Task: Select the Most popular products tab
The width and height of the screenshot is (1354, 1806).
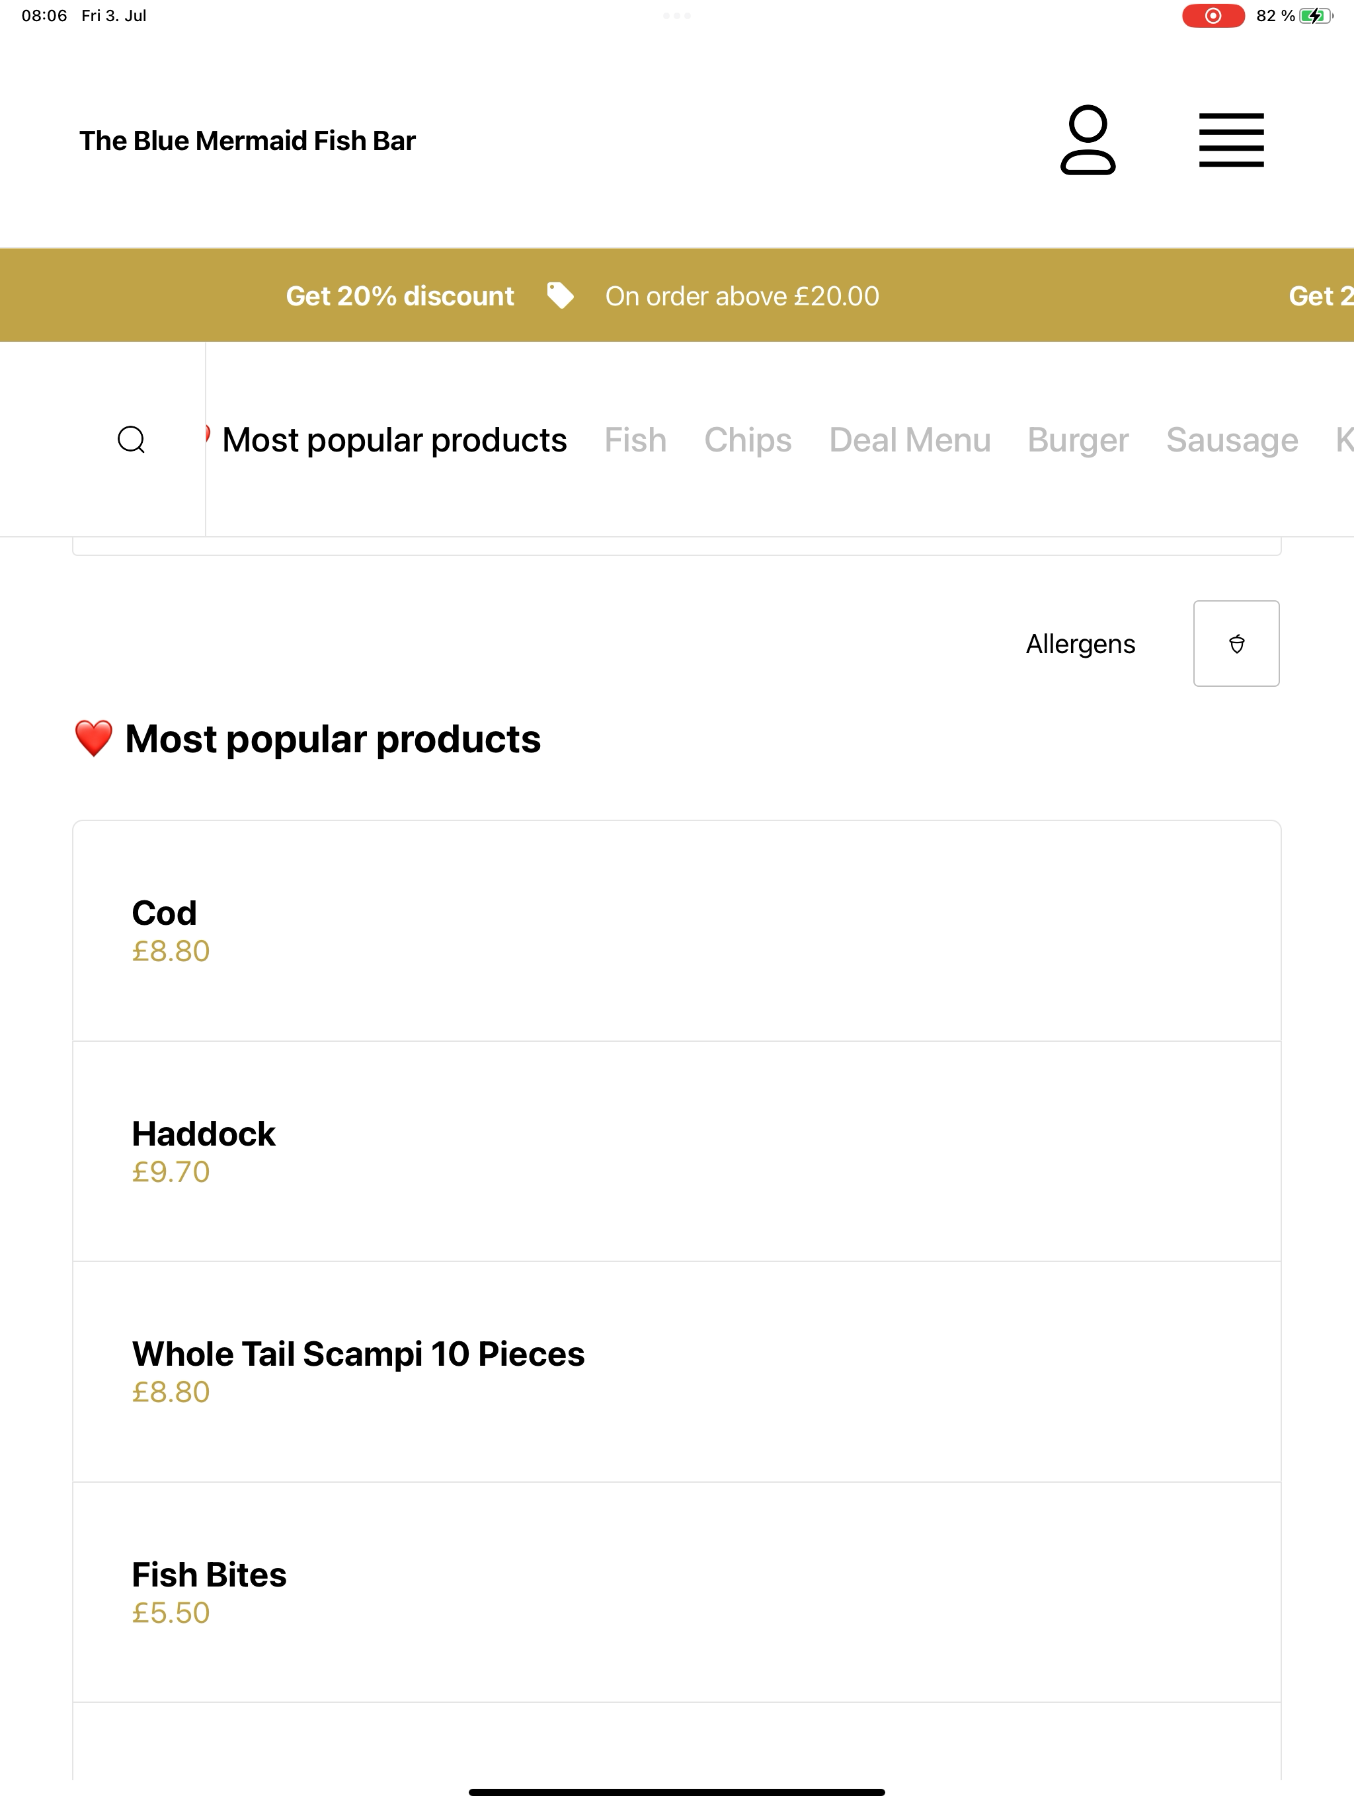Action: [x=395, y=440]
